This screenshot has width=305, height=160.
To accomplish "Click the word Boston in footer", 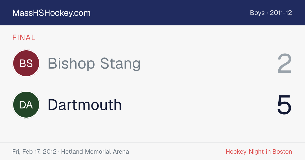I will pos(282,152).
